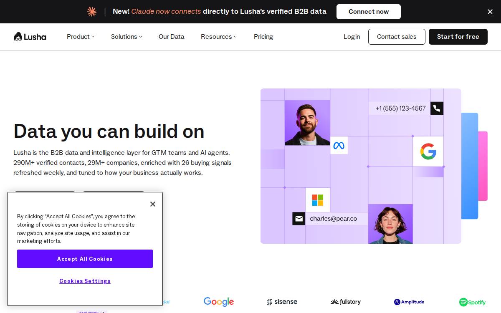Click the Contact sales button
This screenshot has width=501, height=313.
(397, 37)
